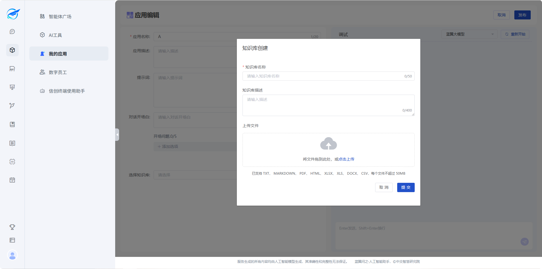
Task: Open 智能体广场 menu item
Action: click(x=69, y=16)
